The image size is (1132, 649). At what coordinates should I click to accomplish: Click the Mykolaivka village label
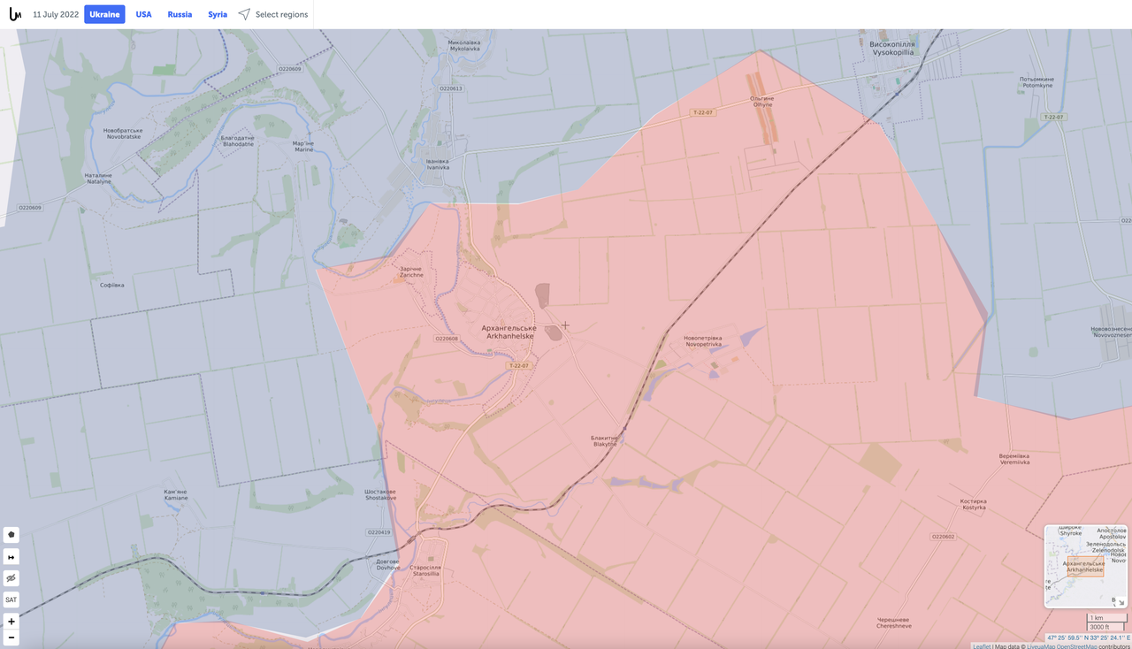[463, 45]
